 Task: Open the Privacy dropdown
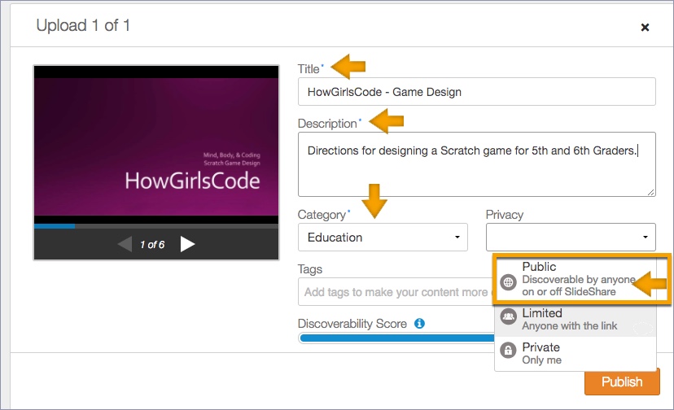click(571, 238)
